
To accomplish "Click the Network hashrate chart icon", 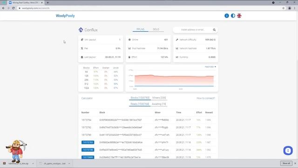I will (x=177, y=49).
